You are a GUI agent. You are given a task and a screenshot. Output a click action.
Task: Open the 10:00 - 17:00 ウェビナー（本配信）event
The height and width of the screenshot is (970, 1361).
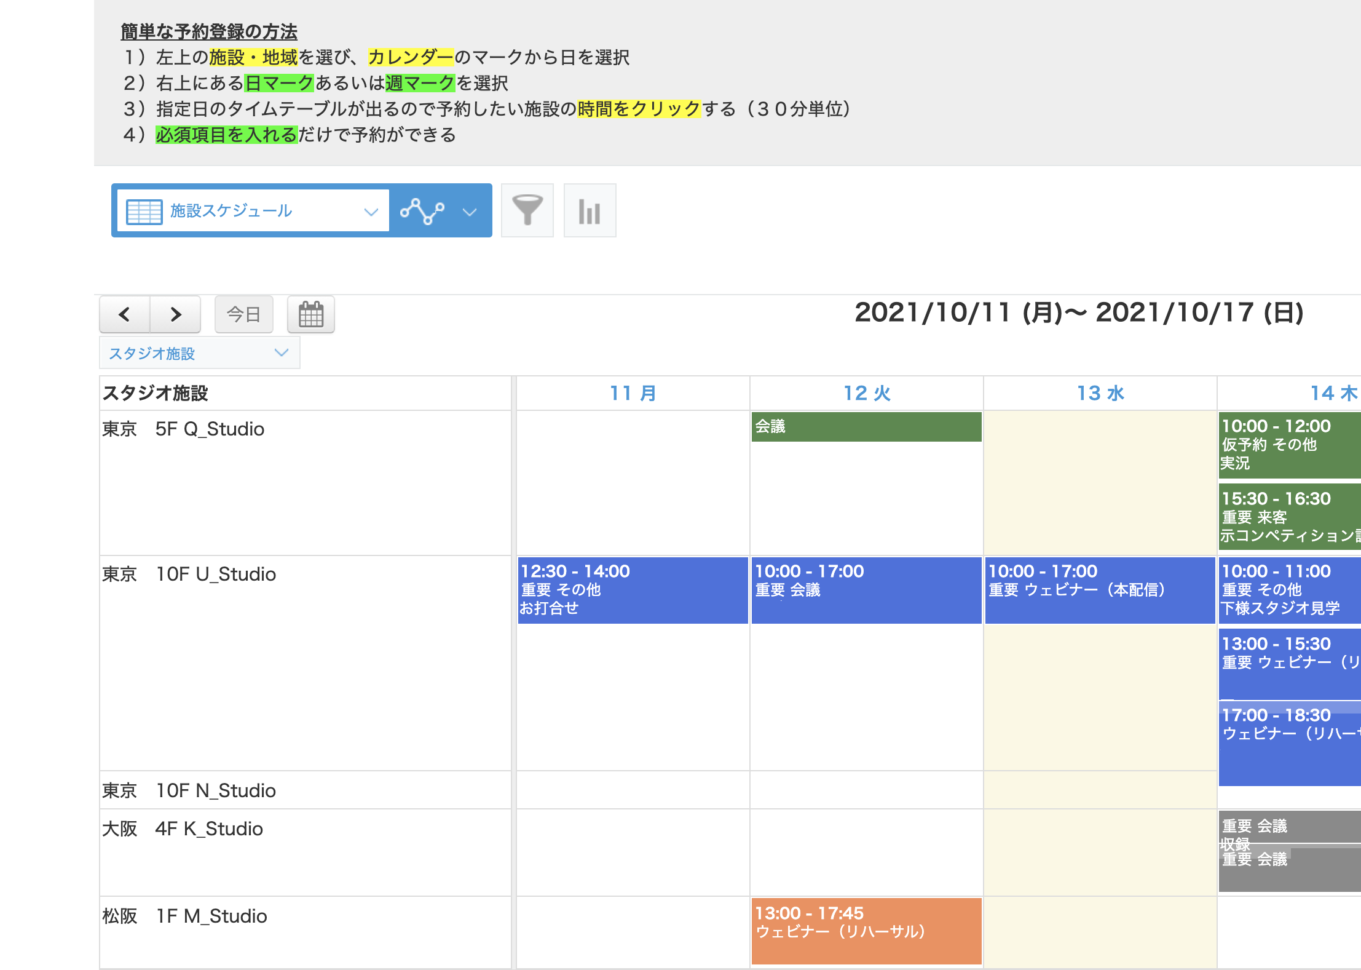pos(1100,590)
